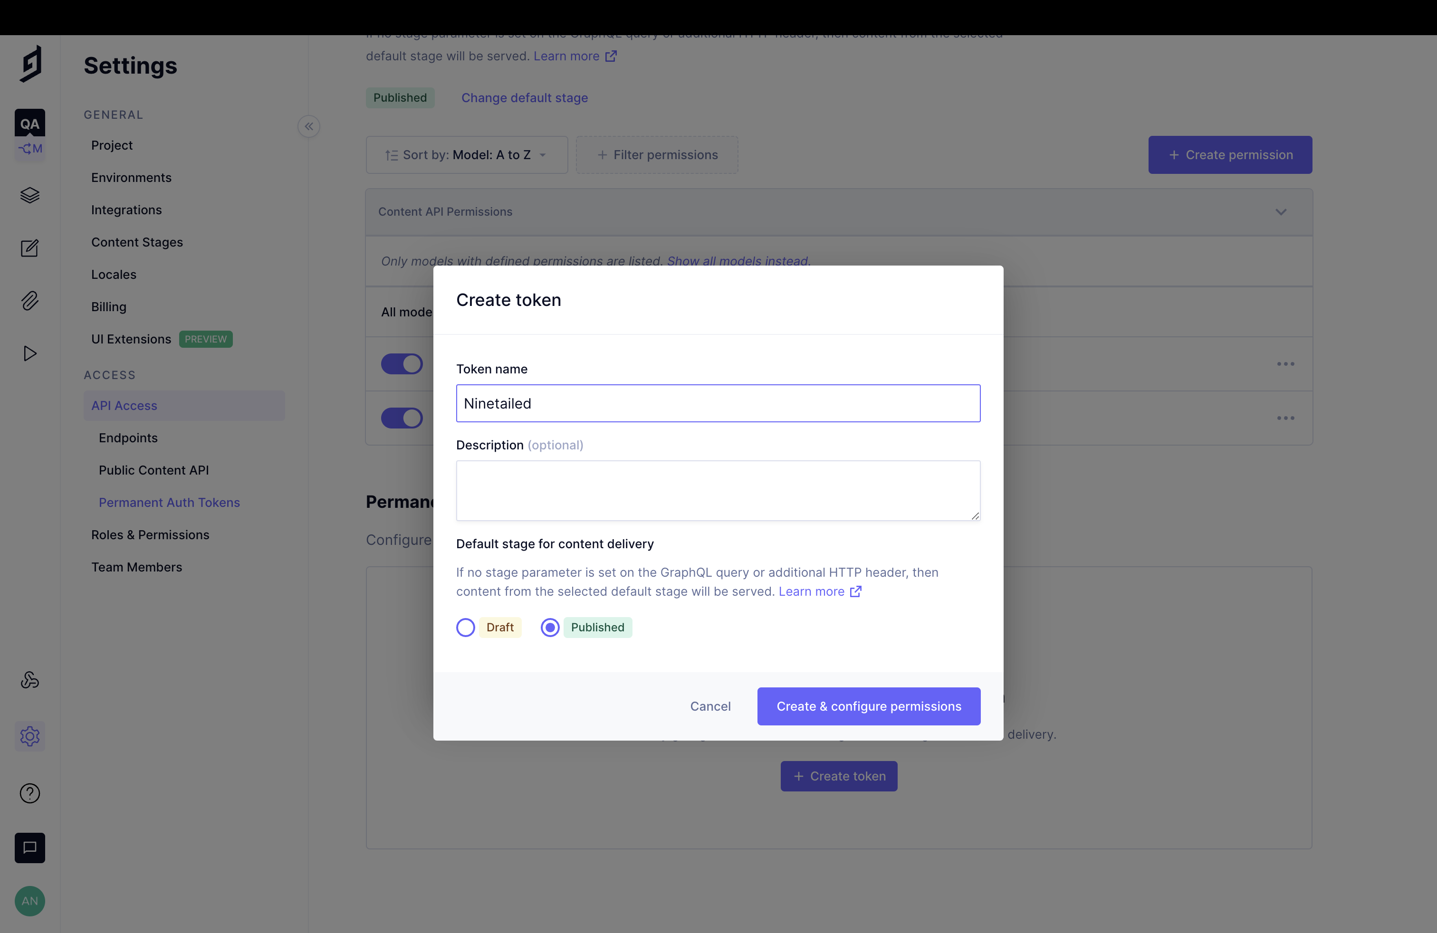Viewport: 1437px width, 933px height.
Task: Click the PREVIEW badge next to UI Extensions
Action: tap(205, 339)
